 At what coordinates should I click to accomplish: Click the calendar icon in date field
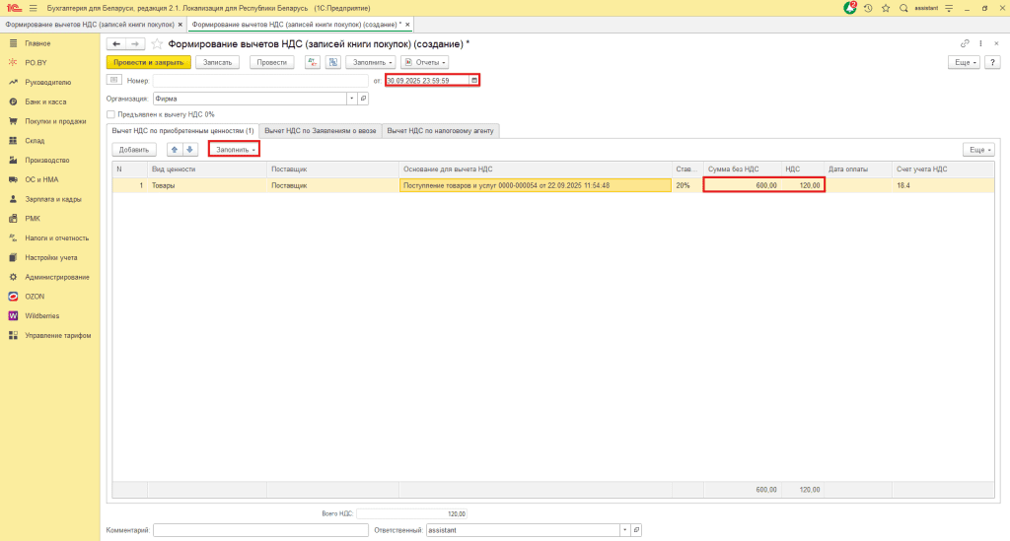(x=474, y=80)
